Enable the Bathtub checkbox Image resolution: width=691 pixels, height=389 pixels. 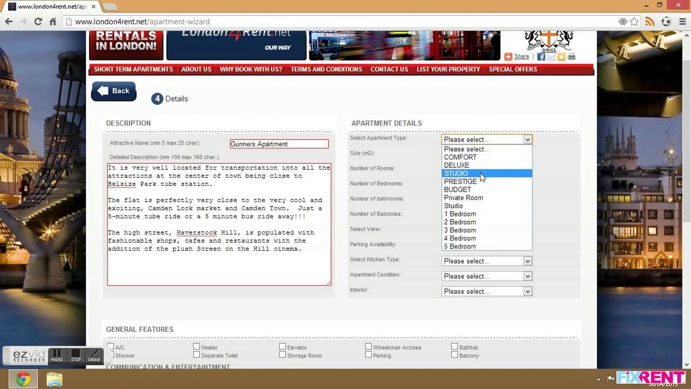pos(455,347)
